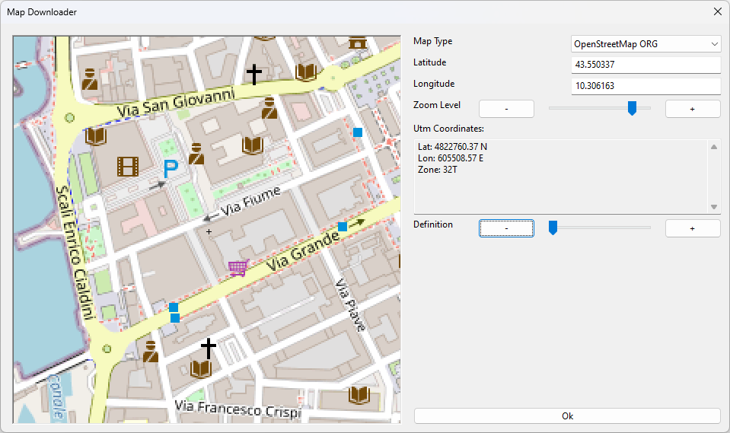Close the Map Downloader dialog
The image size is (730, 433).
coord(717,11)
